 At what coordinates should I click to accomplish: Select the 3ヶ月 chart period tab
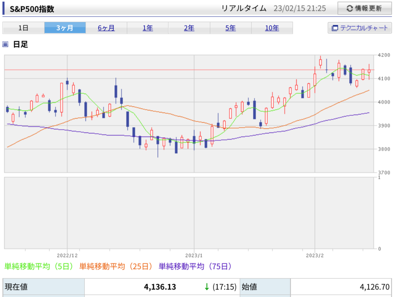point(65,28)
